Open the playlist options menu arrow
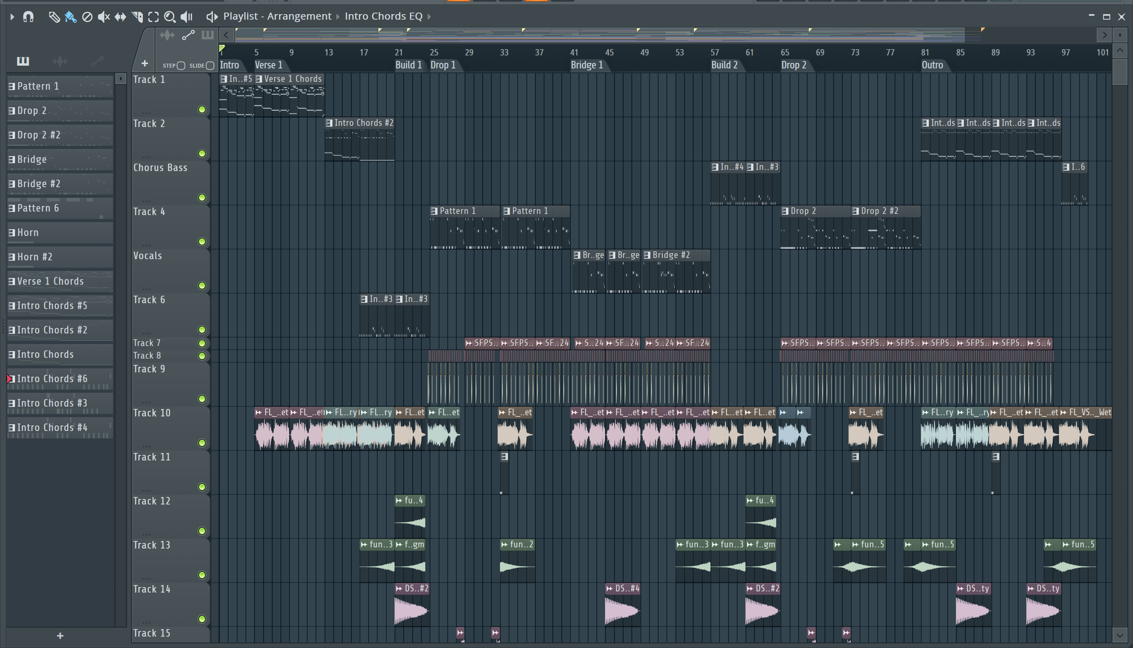Screen dimensions: 1133x648 [12, 17]
